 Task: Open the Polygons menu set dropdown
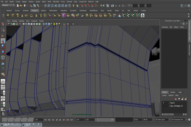pos(8,5)
